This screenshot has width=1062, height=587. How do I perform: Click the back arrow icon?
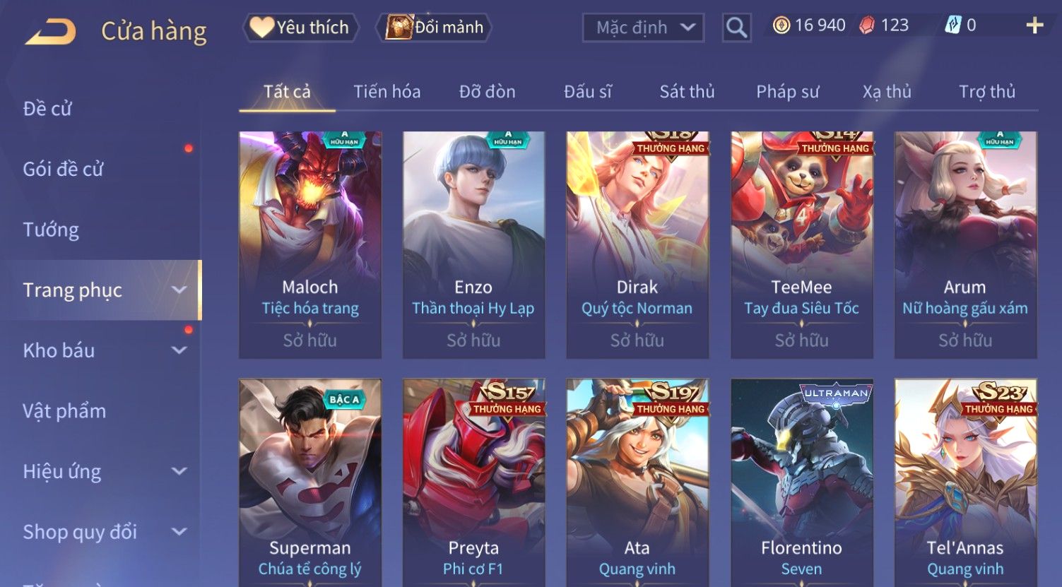[x=50, y=32]
